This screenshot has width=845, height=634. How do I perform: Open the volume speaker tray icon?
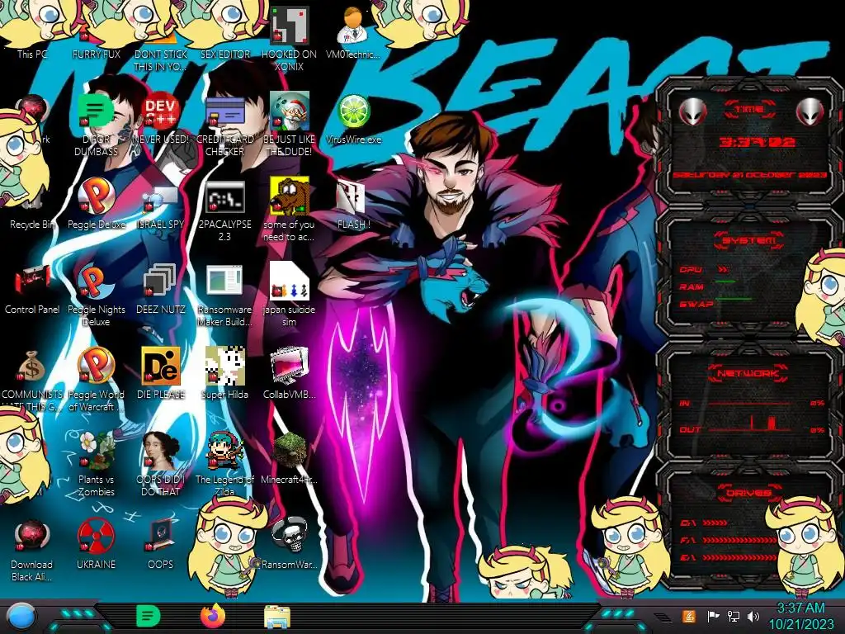[x=753, y=616]
